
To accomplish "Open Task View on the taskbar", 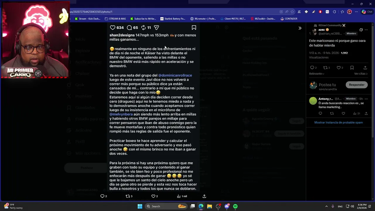I will (x=192, y=206).
